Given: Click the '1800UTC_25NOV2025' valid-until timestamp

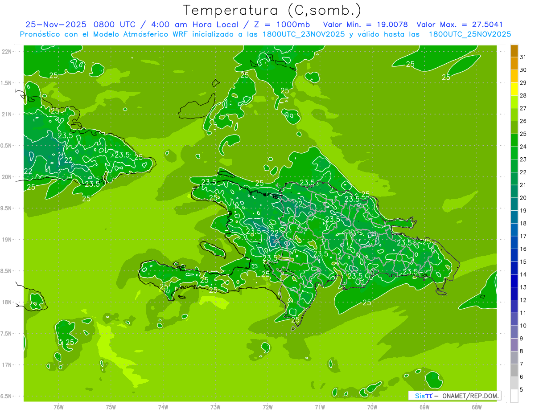Looking at the screenshot, I should (x=469, y=34).
